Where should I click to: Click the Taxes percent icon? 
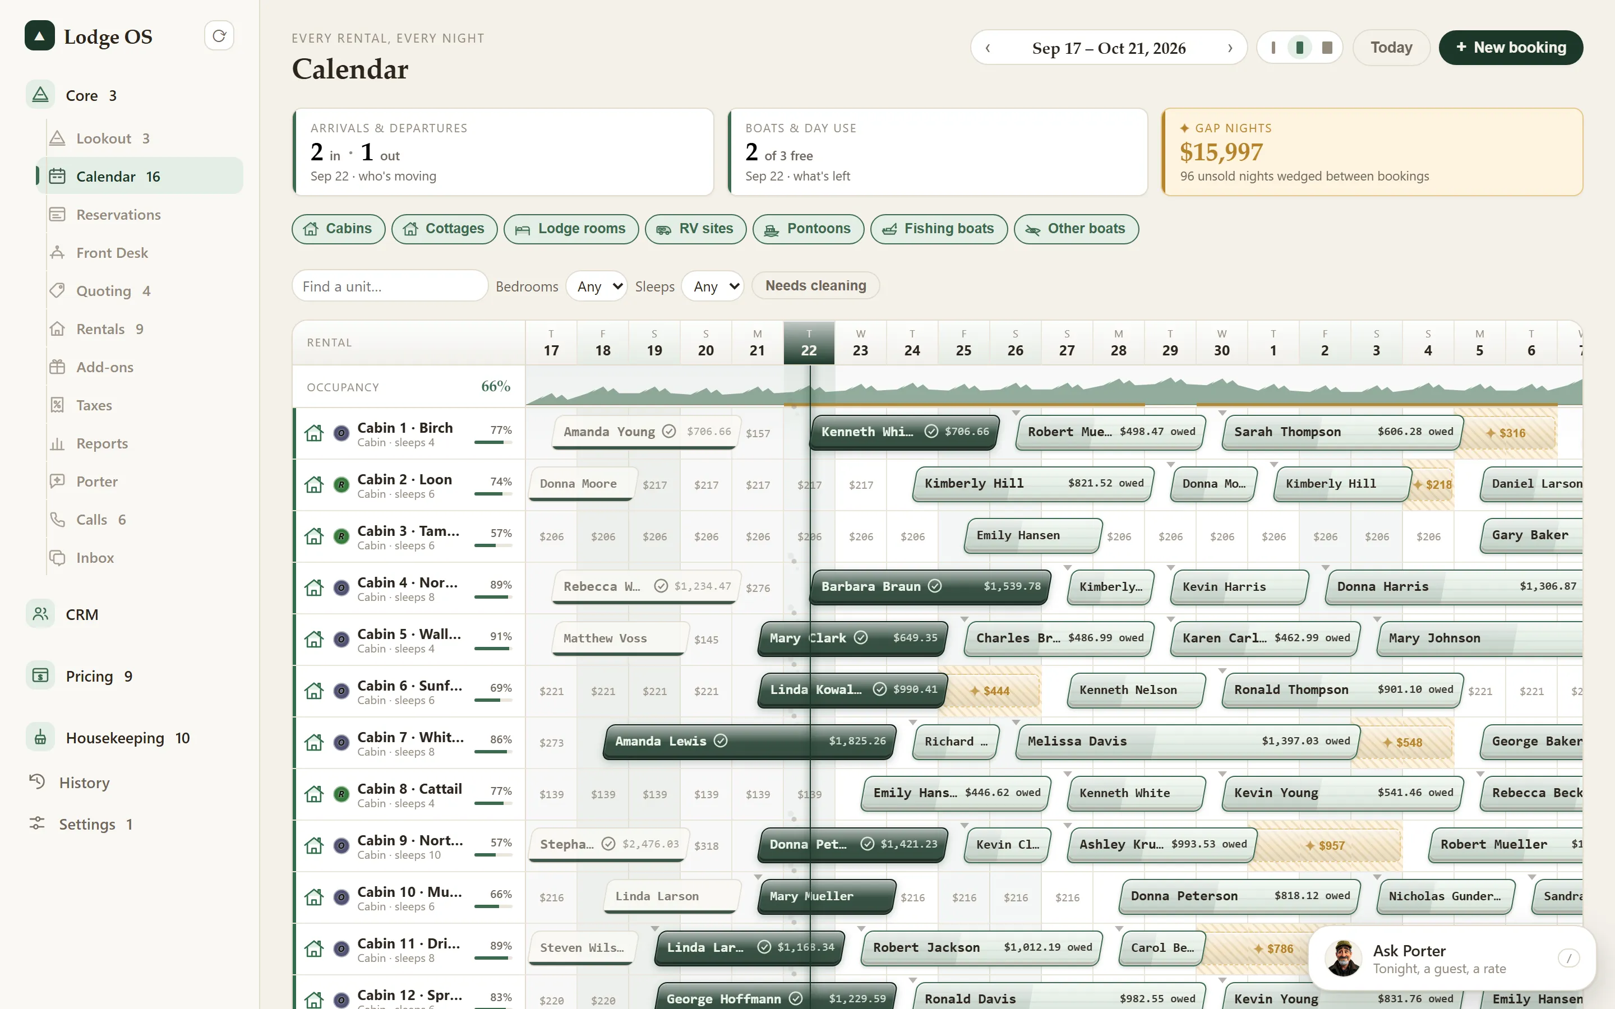[57, 404]
